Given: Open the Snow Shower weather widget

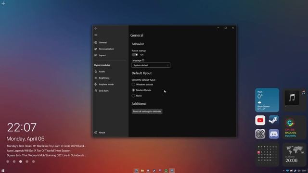Looking at the screenshot, I should 267,100.
